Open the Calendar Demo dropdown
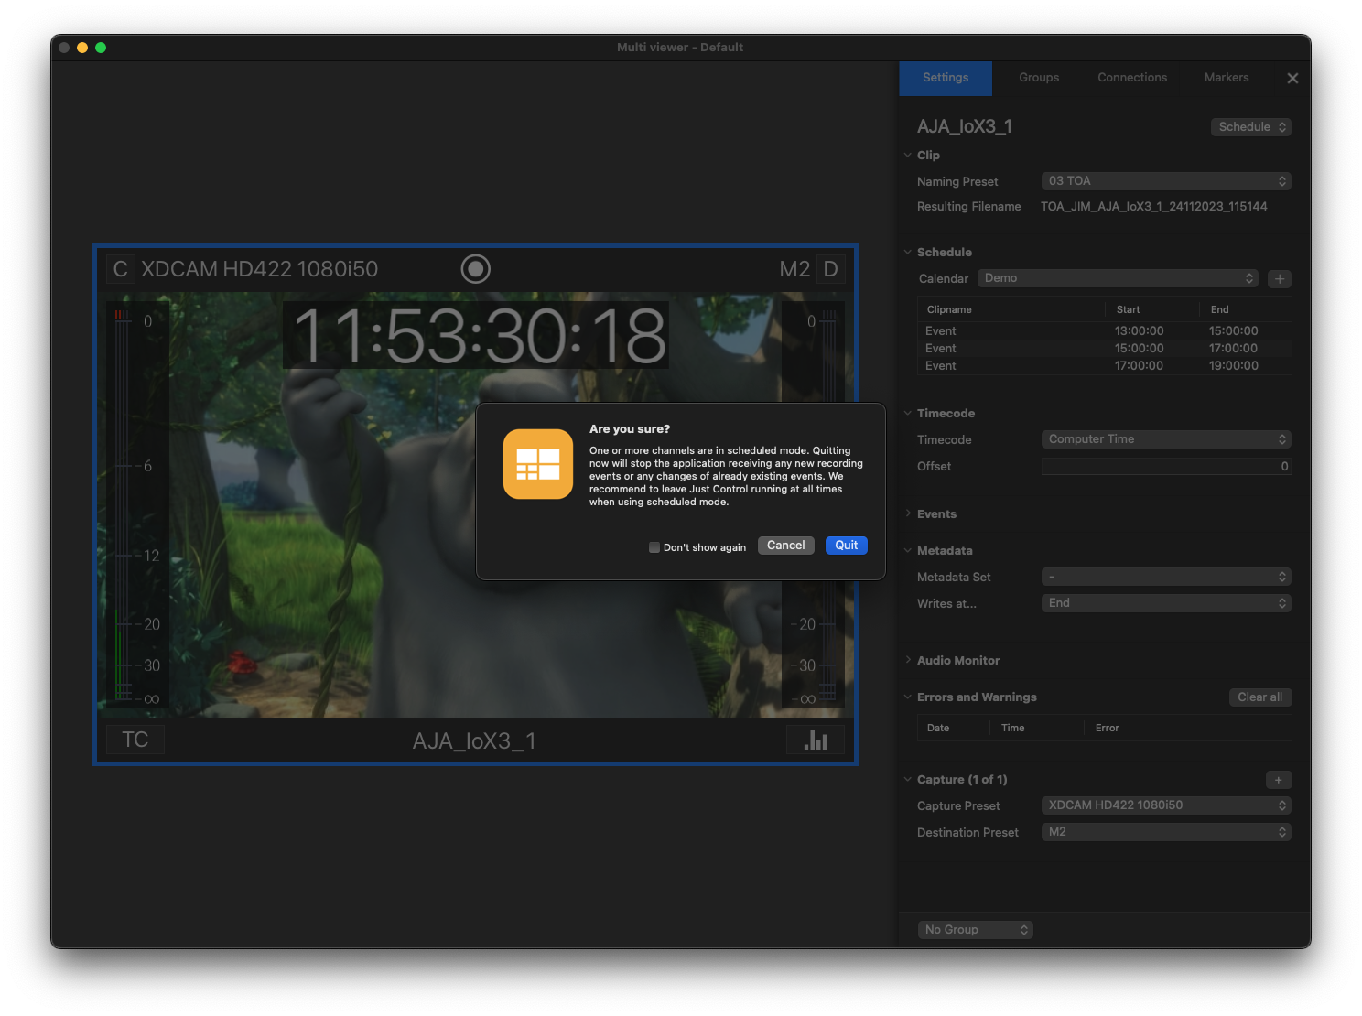The image size is (1362, 1016). pyautogui.click(x=1118, y=278)
